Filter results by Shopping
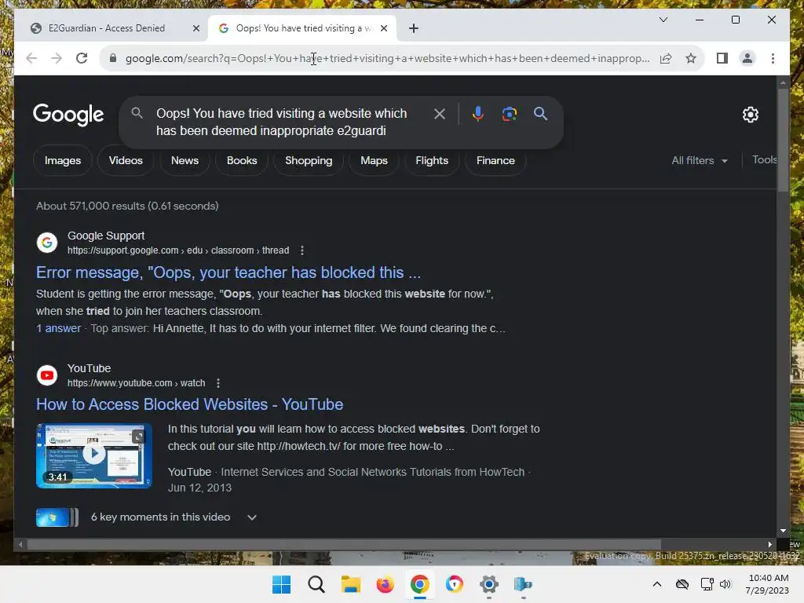This screenshot has width=804, height=603. [x=309, y=160]
